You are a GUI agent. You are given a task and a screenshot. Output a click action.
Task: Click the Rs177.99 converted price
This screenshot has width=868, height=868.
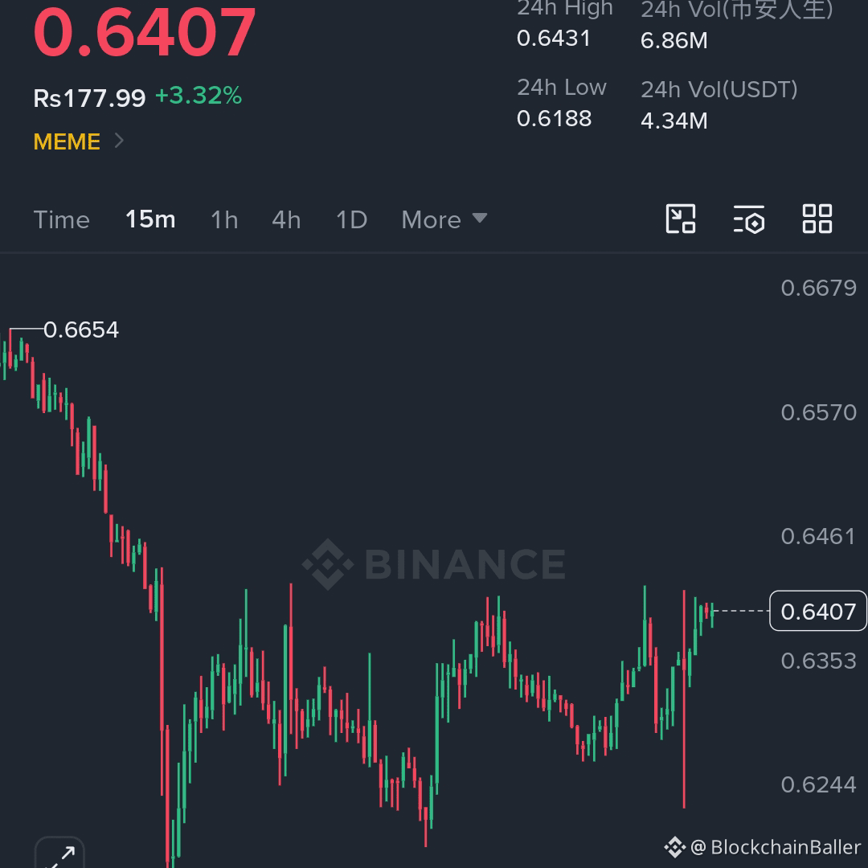pyautogui.click(x=89, y=99)
